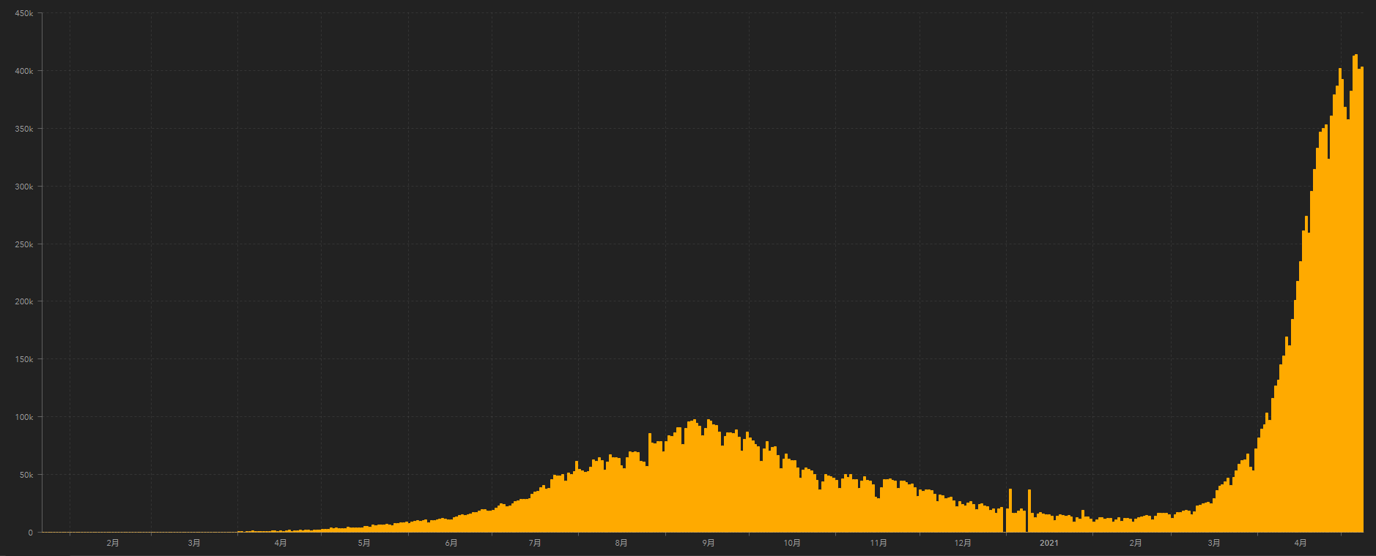Click the 50k y-axis label
The width and height of the screenshot is (1376, 556).
tap(26, 475)
